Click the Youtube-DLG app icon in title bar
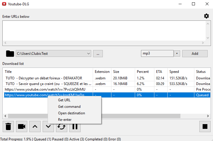The width and height of the screenshot is (213, 141). (x=4, y=4)
